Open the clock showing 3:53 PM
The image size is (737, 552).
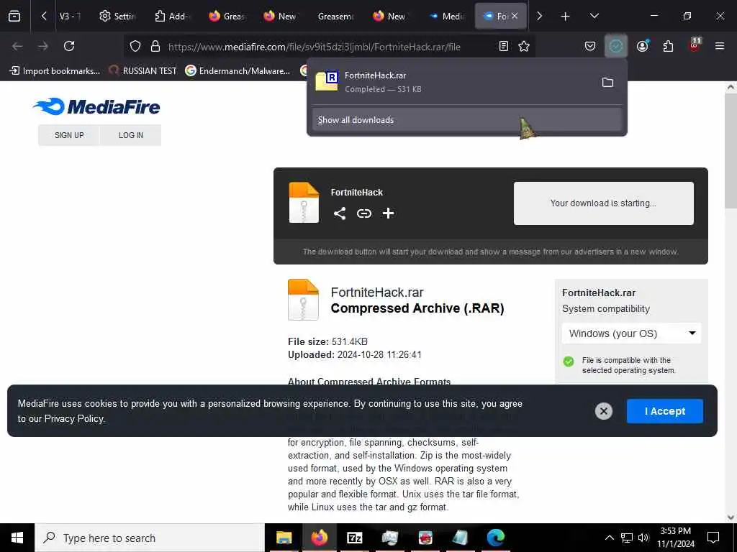click(x=675, y=538)
